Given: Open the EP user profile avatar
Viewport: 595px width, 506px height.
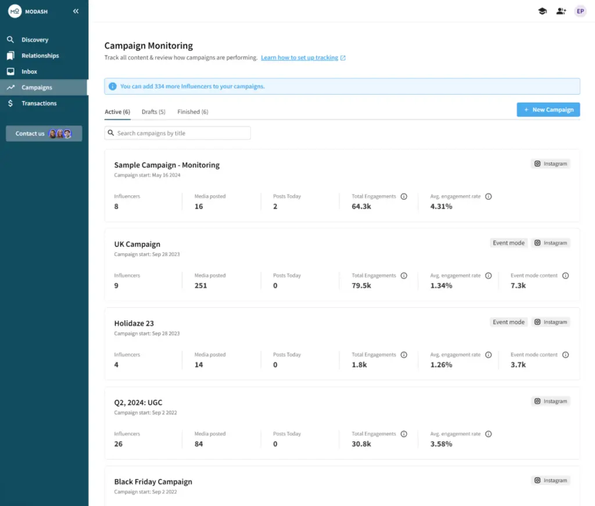Looking at the screenshot, I should coord(580,11).
